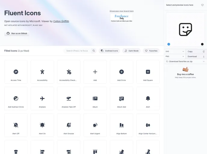
Task: Select the black color swatch
Action: pos(202,44)
